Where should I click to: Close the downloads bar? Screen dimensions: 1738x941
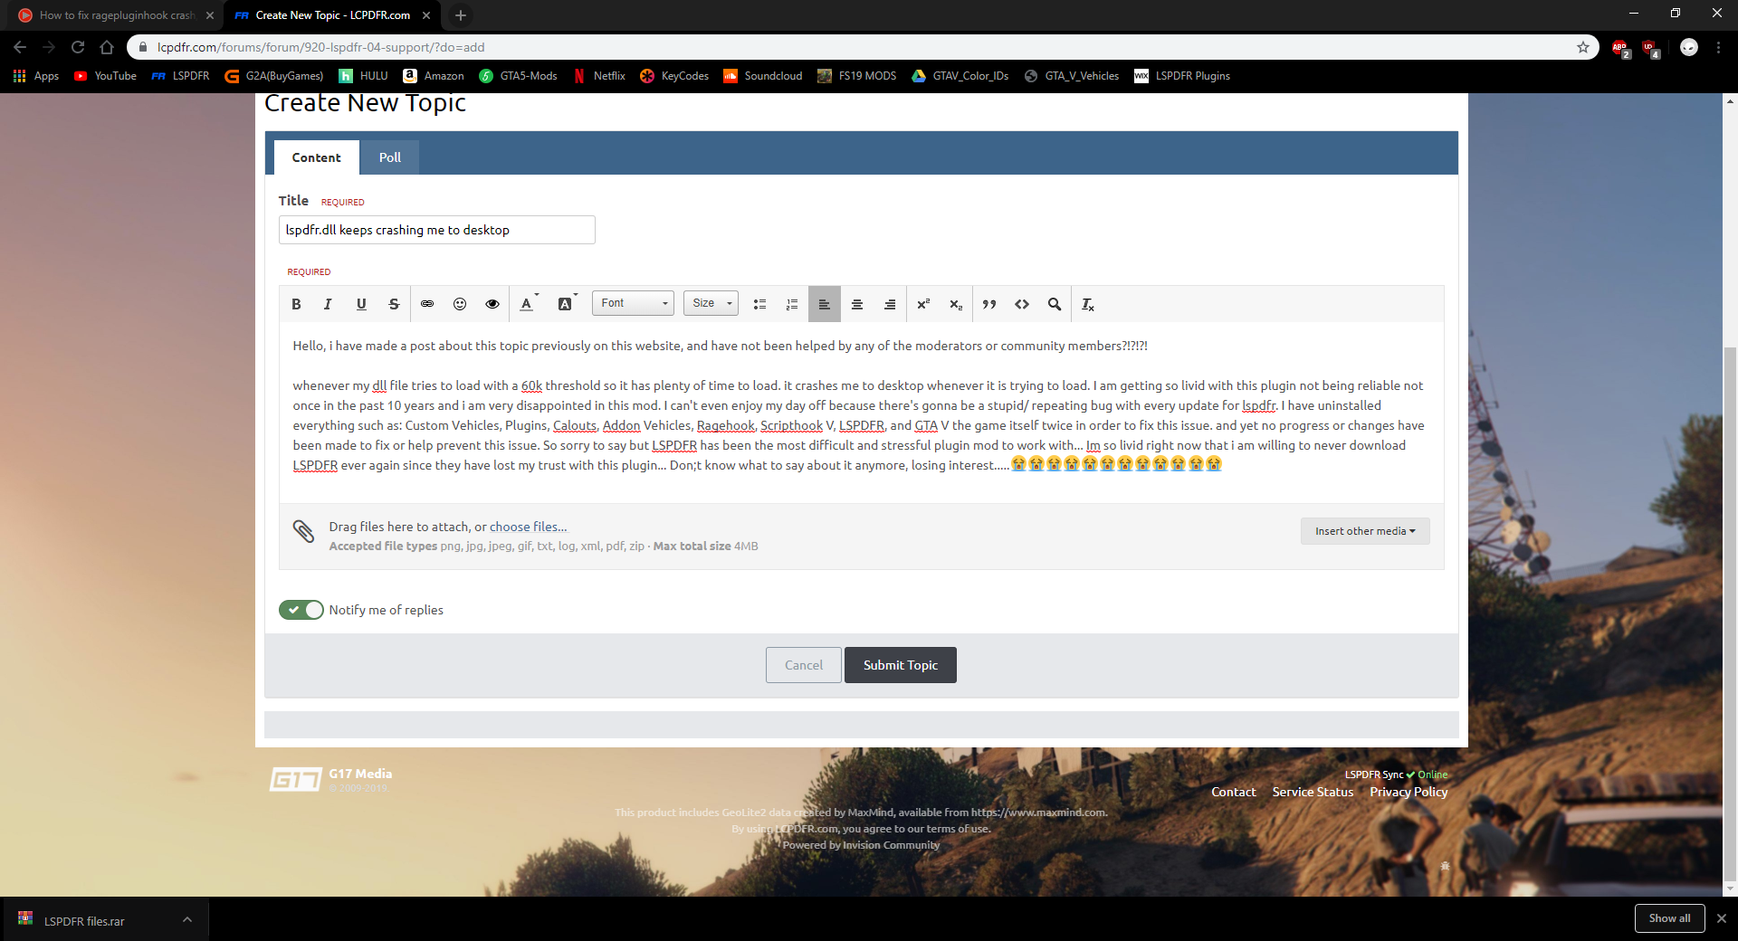tap(1722, 918)
